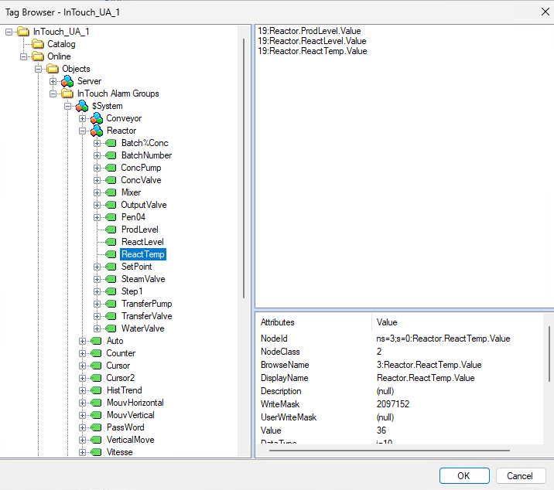Click the Conveyor object icon
Image resolution: width=554 pixels, height=490 pixels.
click(x=97, y=118)
